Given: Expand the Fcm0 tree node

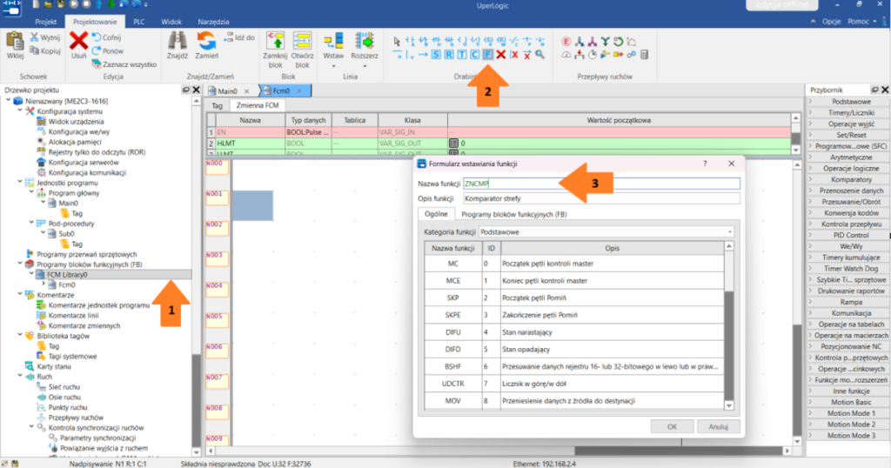Looking at the screenshot, I should 44,284.
